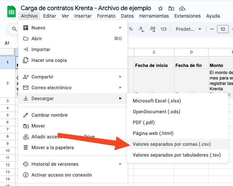Open the Herramientas menu
233x186 pixels.
[x=154, y=16]
